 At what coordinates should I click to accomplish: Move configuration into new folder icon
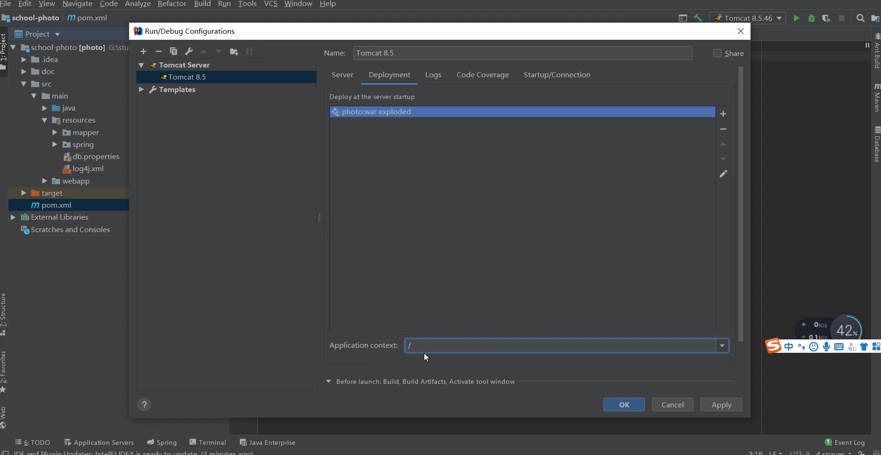click(x=234, y=51)
